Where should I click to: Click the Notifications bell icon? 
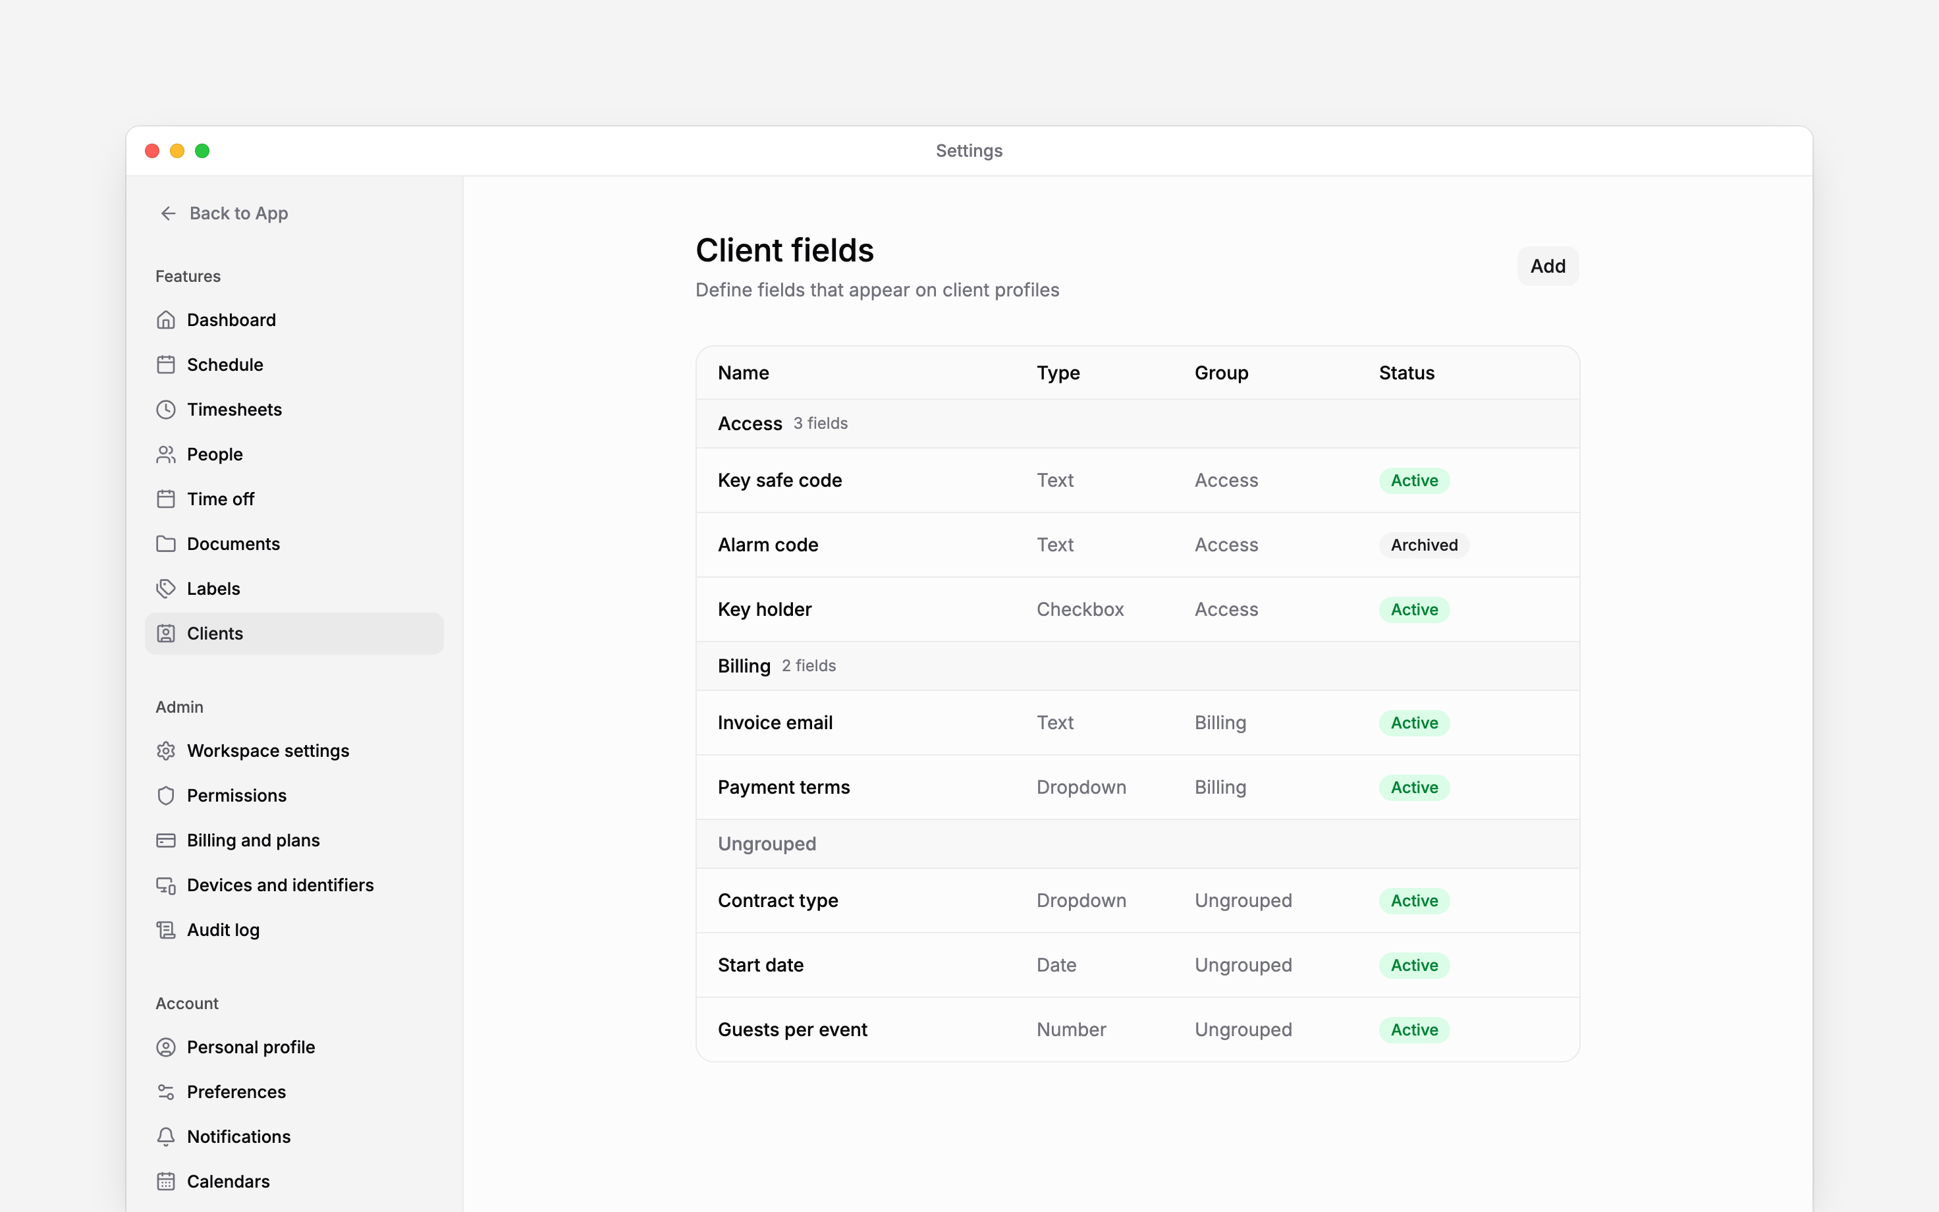166,1138
